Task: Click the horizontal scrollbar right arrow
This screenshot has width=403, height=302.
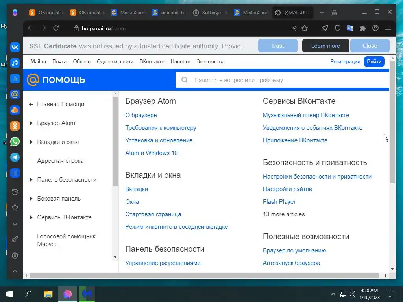Action: click(x=386, y=276)
